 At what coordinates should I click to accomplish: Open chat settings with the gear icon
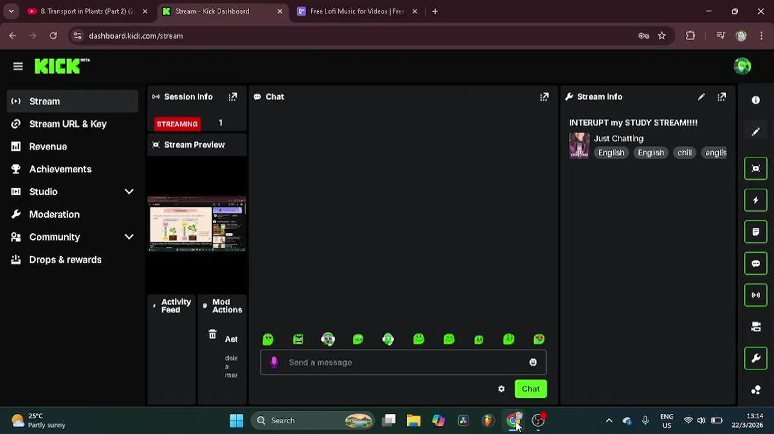(501, 389)
